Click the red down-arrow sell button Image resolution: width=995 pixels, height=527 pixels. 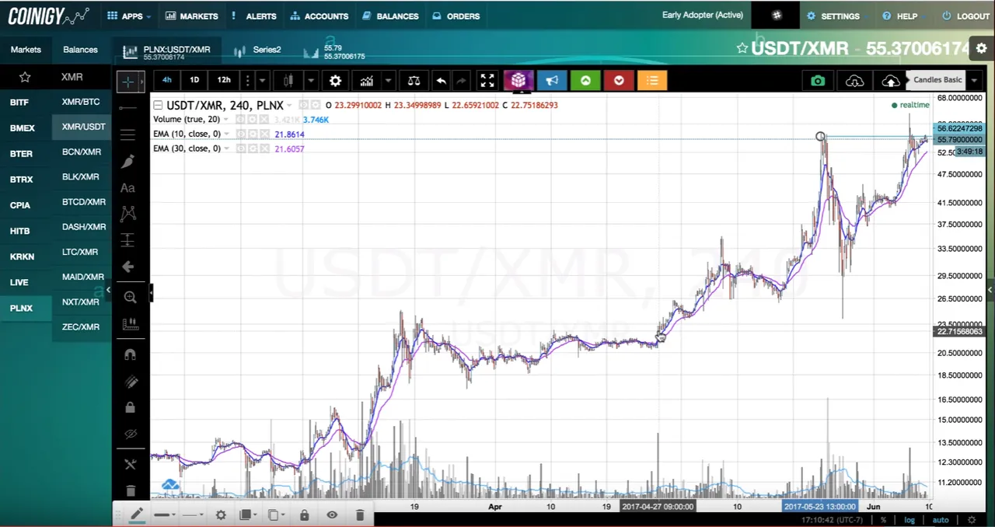click(x=619, y=80)
